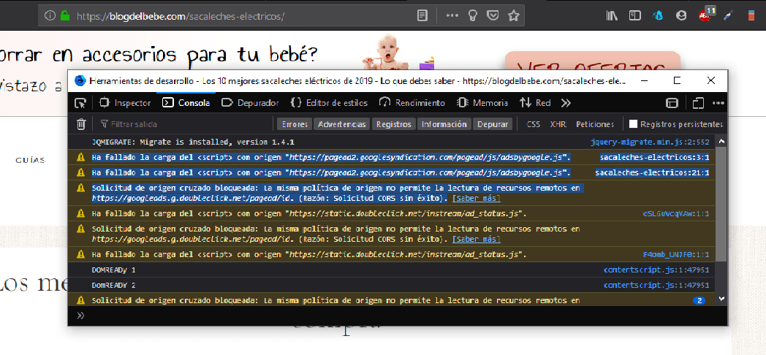Open contentscript.js link for DomREADY 2

click(x=656, y=285)
